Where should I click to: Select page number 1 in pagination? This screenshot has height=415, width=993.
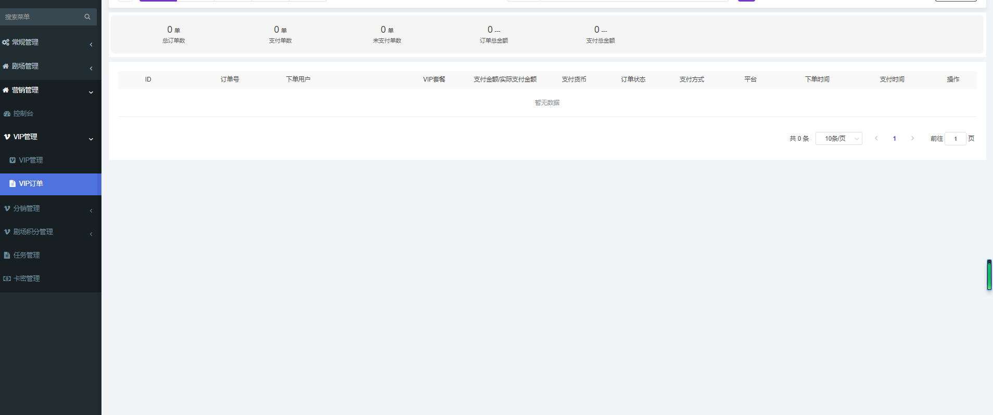pyautogui.click(x=895, y=139)
